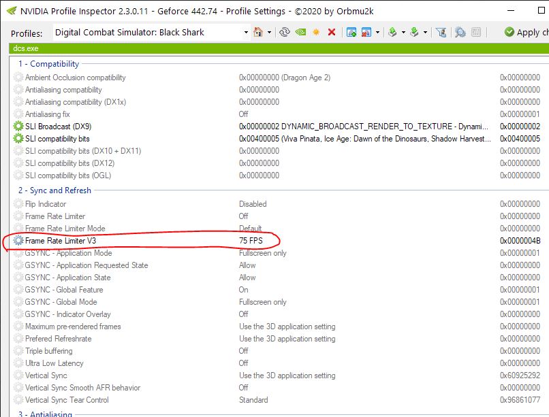
Task: Click Ambient Occlusion value '0x00000000 (Dragon Age 2)'
Action: pyautogui.click(x=285, y=78)
